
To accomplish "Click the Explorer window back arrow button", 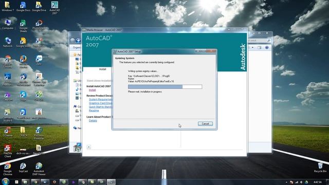I will click(72, 40).
